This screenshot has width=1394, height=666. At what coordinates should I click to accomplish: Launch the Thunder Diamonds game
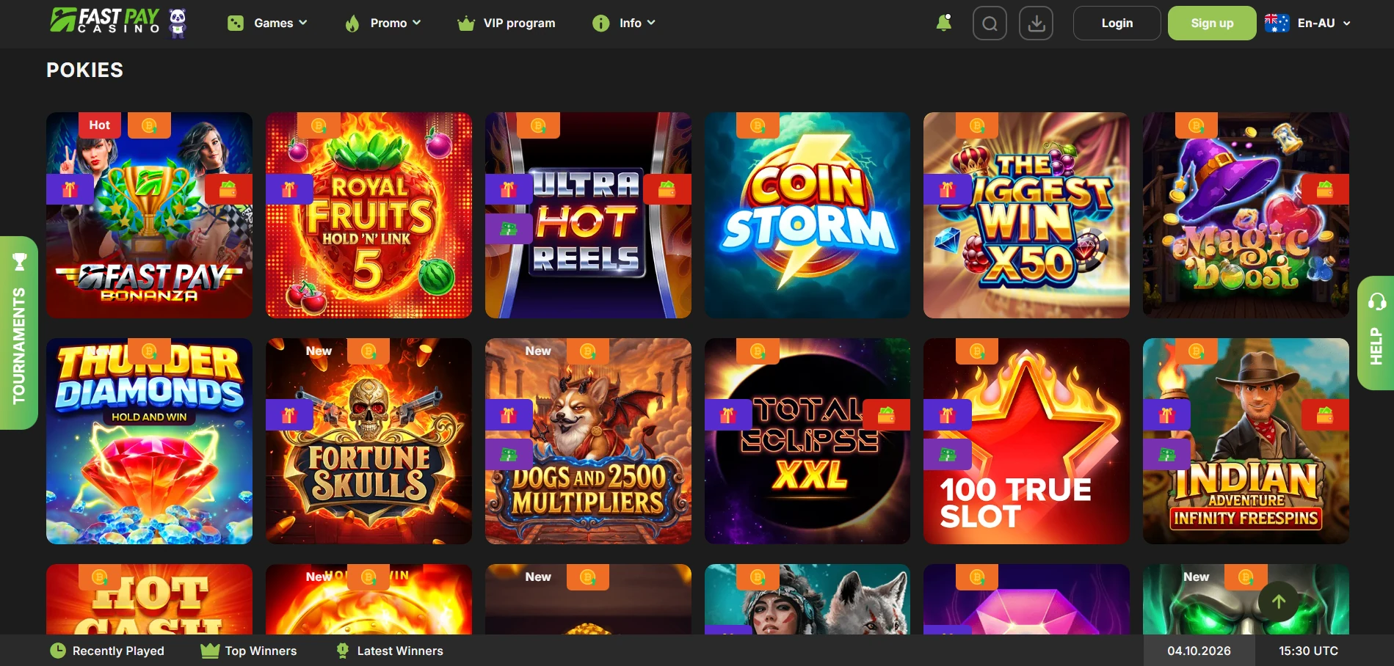coord(149,441)
